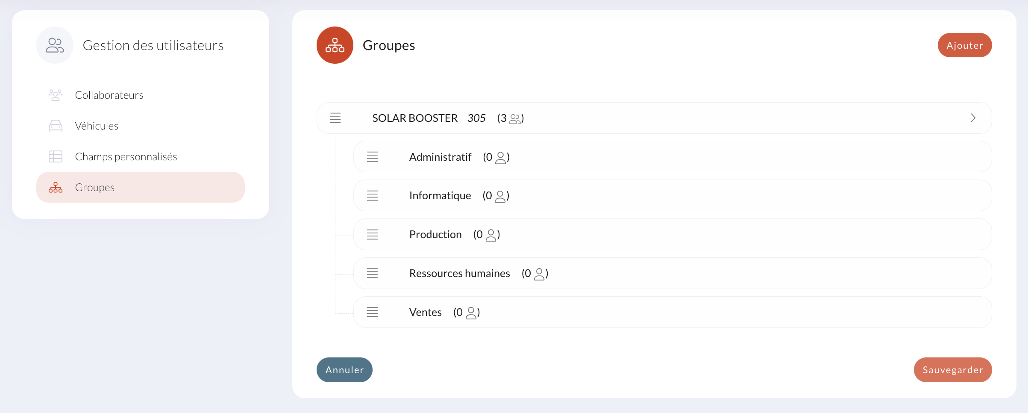The image size is (1028, 413).
Task: Click the SOLAR BOOSTER members icon
Action: (515, 119)
